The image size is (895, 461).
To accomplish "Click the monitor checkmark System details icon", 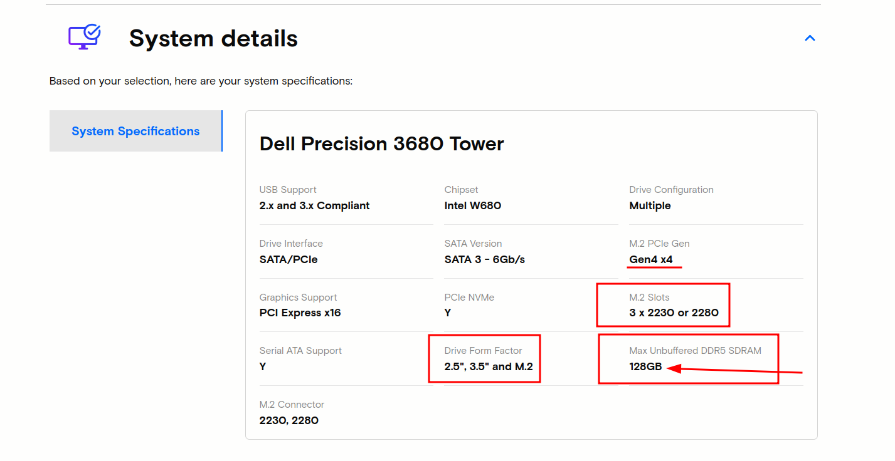I will coord(84,37).
